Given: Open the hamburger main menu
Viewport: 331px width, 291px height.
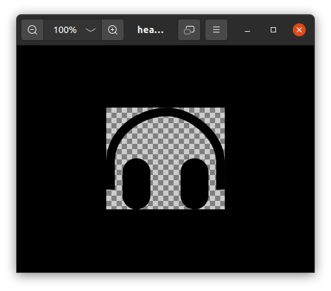Looking at the screenshot, I should coord(216,30).
